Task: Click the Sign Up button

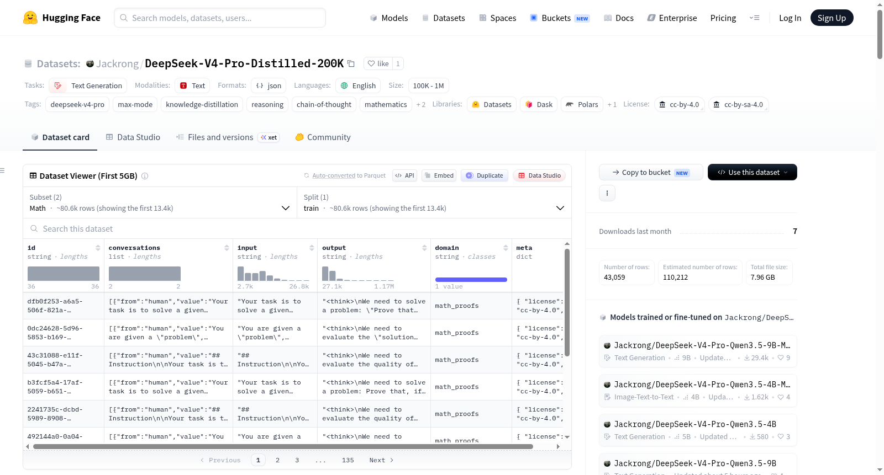Action: pos(832,18)
